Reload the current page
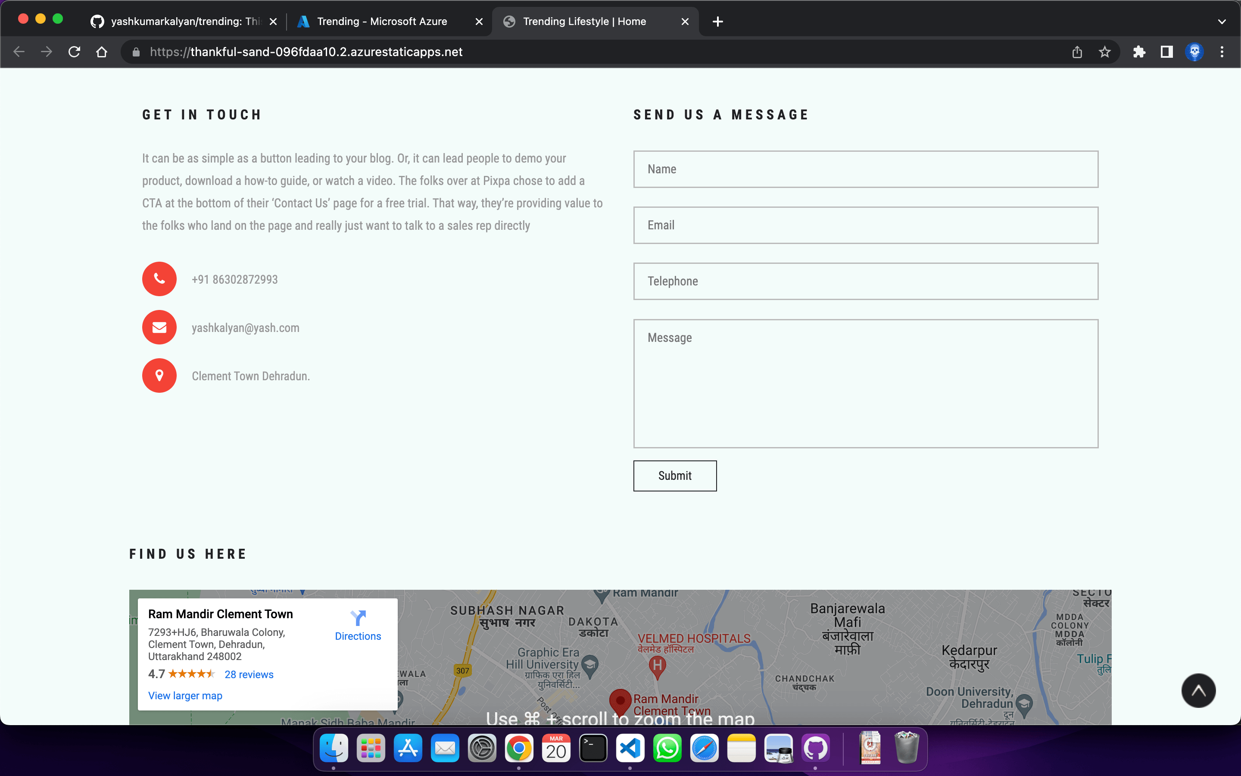The height and width of the screenshot is (776, 1241). (75, 52)
